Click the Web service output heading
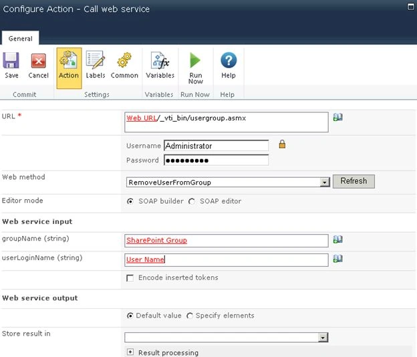The image size is (417, 357). coord(40,298)
